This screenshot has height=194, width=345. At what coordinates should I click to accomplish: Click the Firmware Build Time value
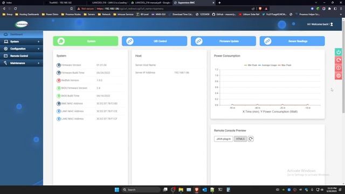[103, 73]
